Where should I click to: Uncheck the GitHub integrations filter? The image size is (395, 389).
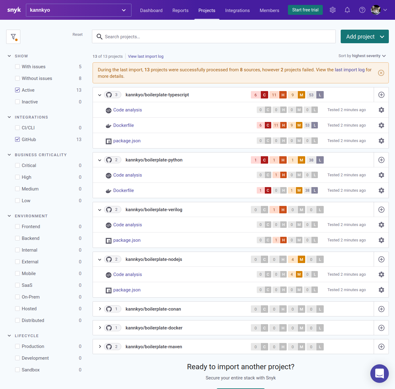tap(17, 139)
